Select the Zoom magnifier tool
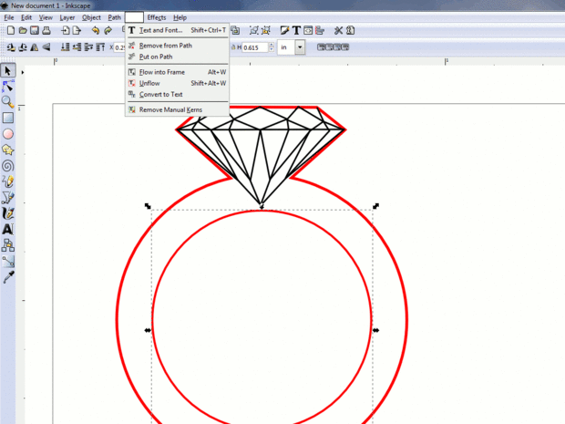The image size is (565, 424). pyautogui.click(x=7, y=102)
